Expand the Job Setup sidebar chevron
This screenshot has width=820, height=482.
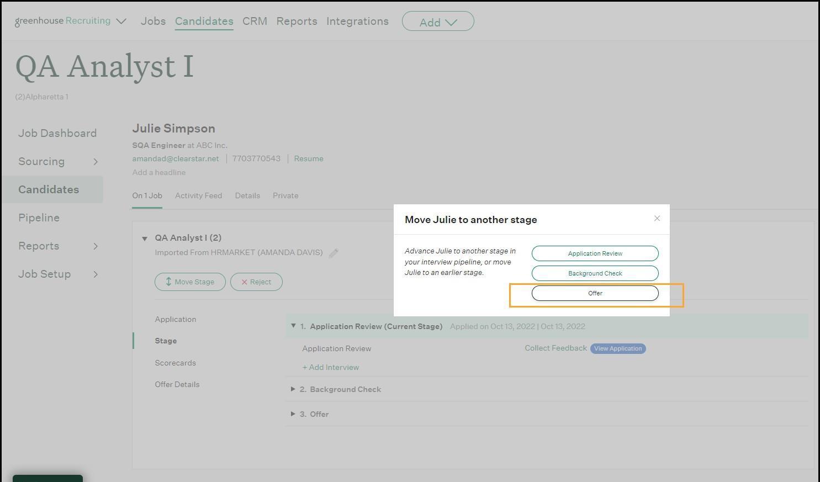(96, 274)
